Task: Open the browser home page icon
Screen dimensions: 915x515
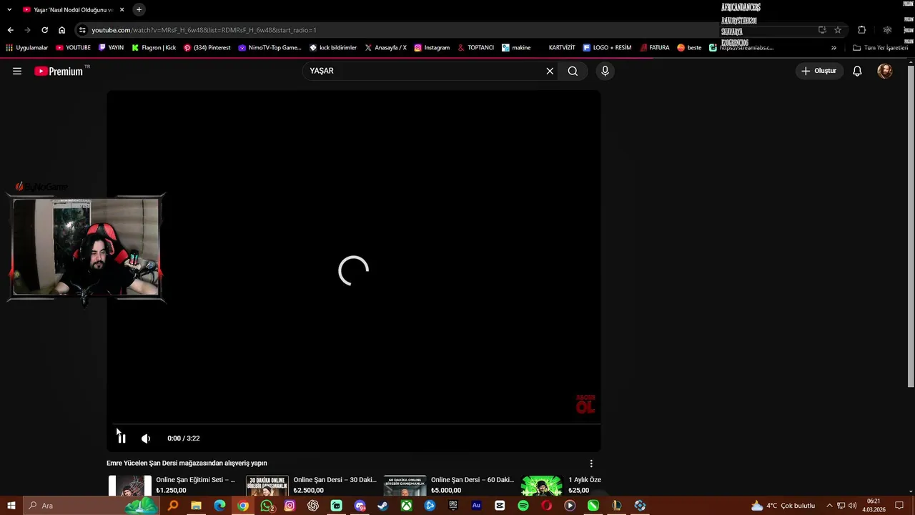Action: 62,30
